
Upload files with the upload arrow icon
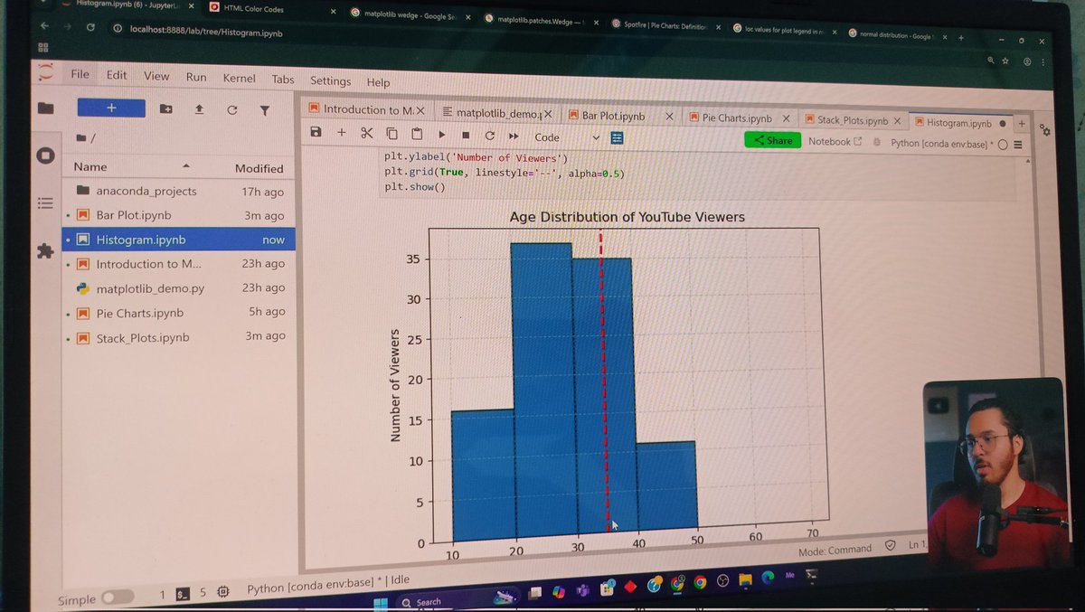coord(199,108)
